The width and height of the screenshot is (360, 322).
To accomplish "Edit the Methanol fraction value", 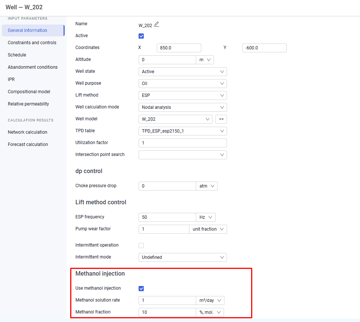I will 167,312.
